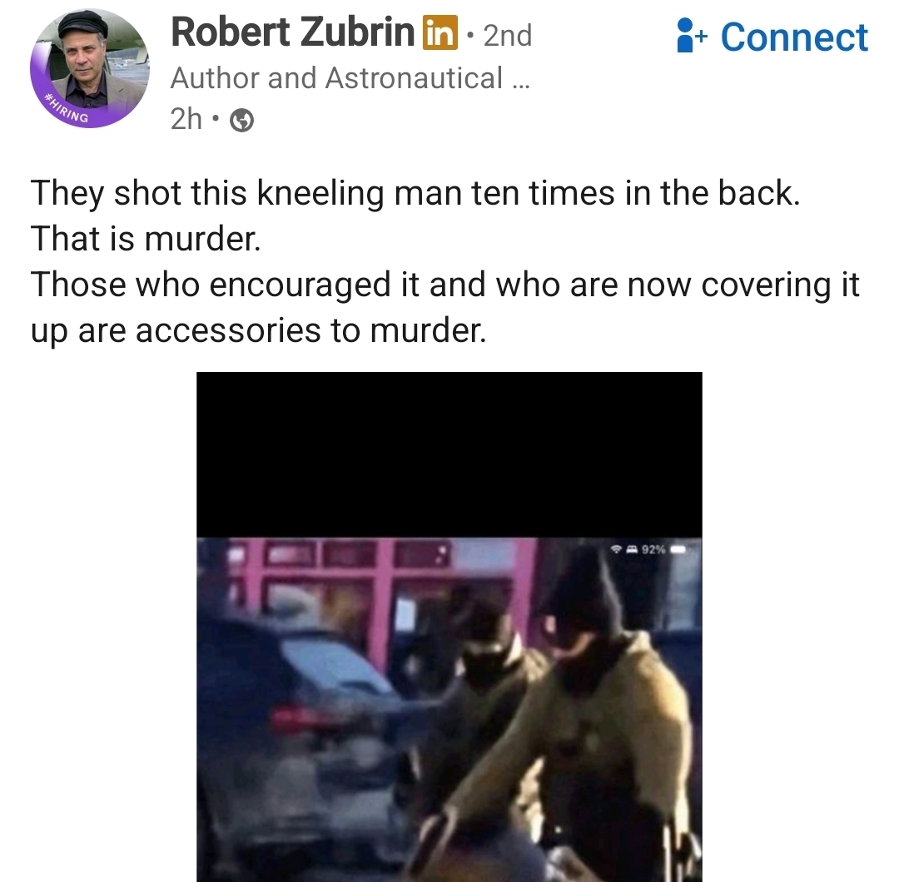Select the 'They shot this kneeling man' line
Screen dimensions: 899x882
[415, 194]
